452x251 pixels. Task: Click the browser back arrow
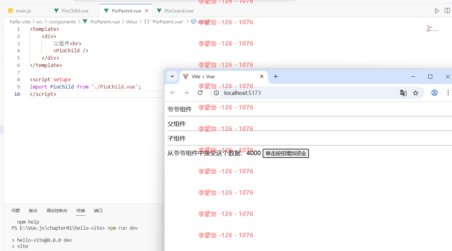(x=173, y=93)
